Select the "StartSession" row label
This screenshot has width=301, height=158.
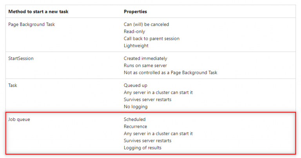click(21, 58)
